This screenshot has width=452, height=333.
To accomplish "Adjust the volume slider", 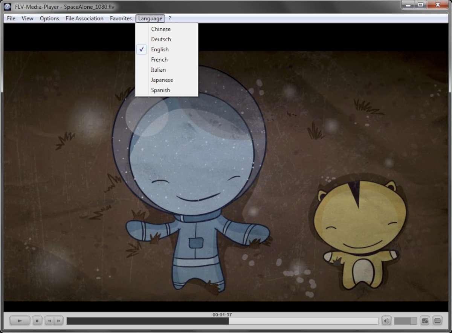I will (405, 321).
